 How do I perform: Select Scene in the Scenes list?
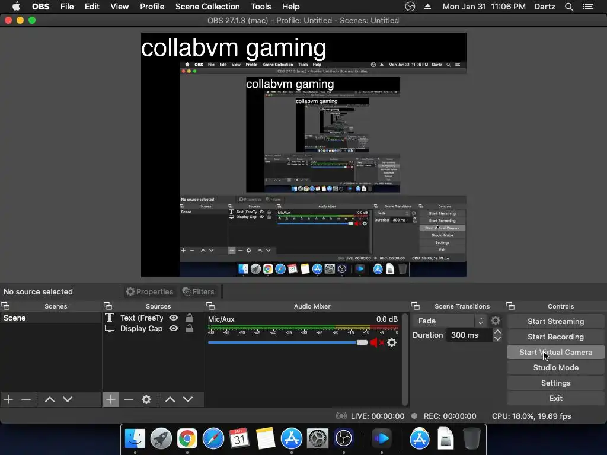(51, 318)
